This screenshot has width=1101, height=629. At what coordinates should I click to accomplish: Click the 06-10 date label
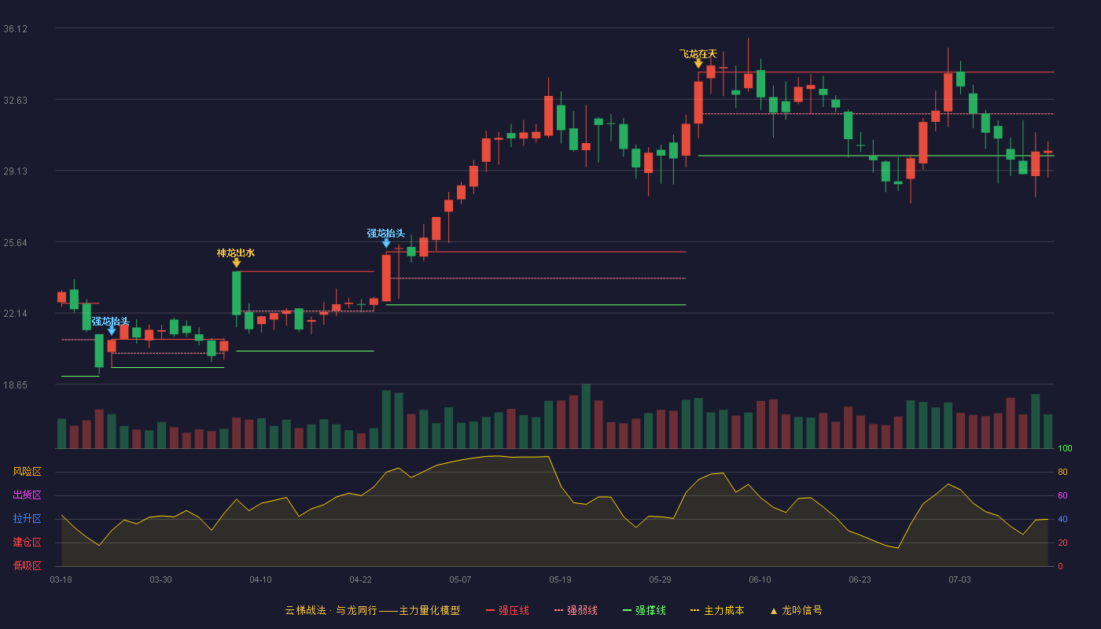point(760,579)
